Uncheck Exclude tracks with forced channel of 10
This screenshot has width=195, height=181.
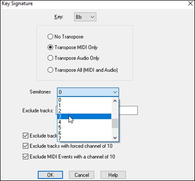pos(25,146)
